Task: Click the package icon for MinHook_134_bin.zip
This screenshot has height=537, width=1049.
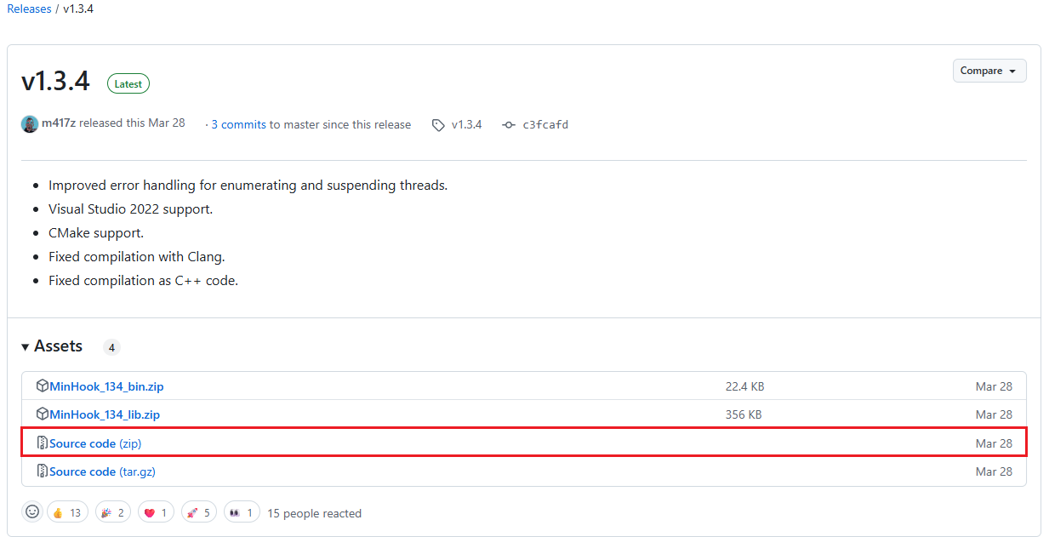Action: pyautogui.click(x=43, y=386)
